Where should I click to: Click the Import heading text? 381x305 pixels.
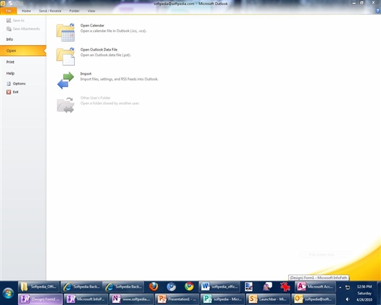point(86,73)
